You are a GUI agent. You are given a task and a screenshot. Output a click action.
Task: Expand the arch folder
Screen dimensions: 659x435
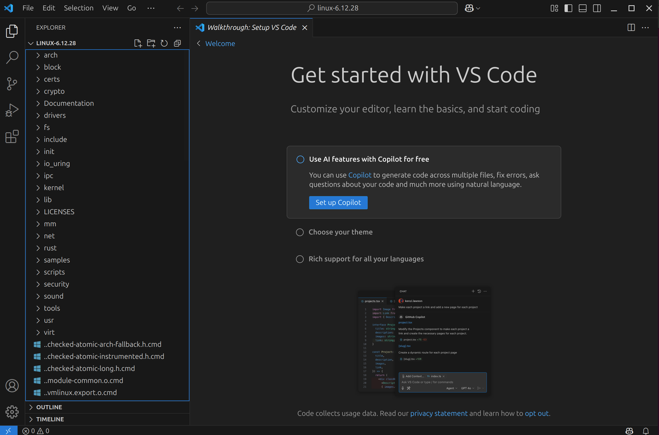coord(107,55)
